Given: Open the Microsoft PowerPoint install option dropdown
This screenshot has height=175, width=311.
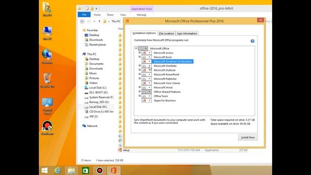Looking at the screenshot, I should pyautogui.click(x=147, y=74).
